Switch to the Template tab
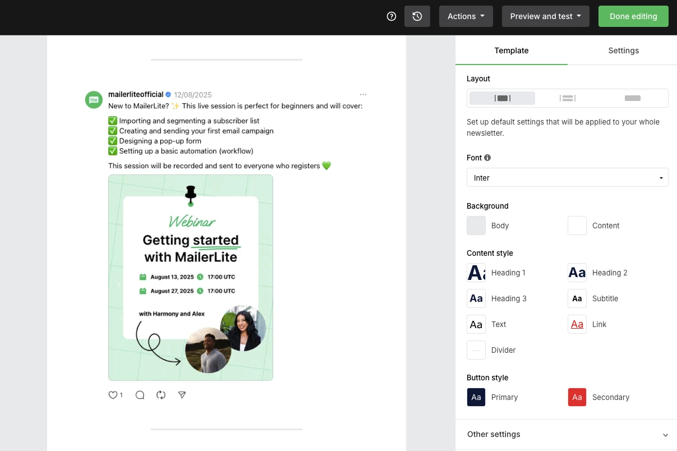The image size is (677, 451). pos(512,50)
